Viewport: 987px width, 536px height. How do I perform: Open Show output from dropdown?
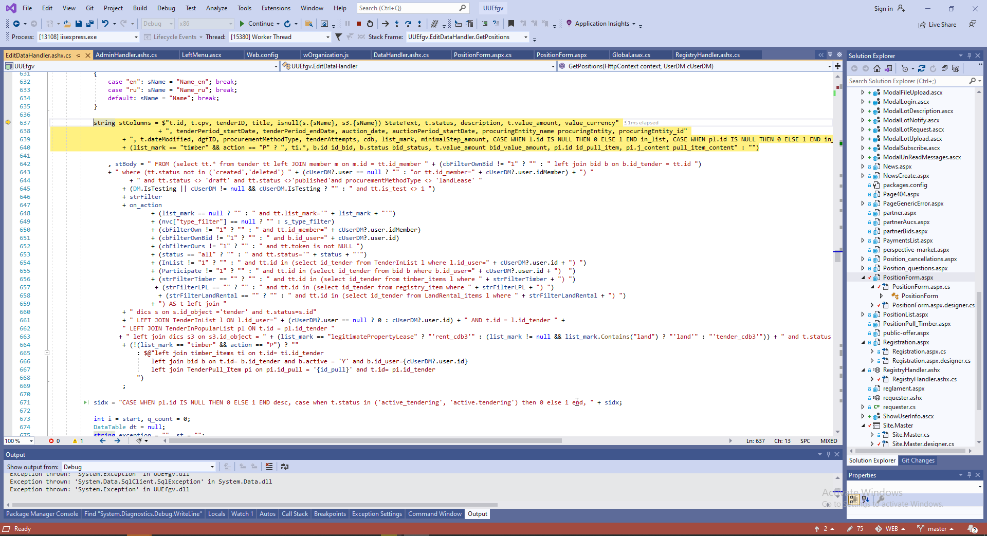[138, 467]
